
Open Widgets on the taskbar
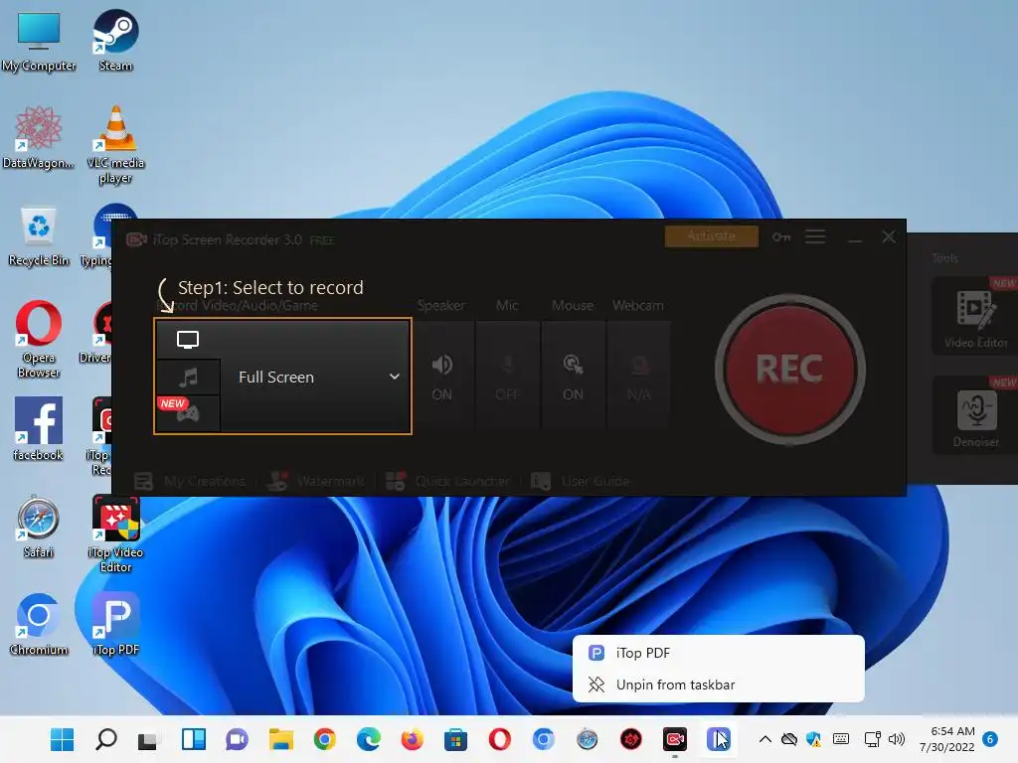(x=194, y=739)
